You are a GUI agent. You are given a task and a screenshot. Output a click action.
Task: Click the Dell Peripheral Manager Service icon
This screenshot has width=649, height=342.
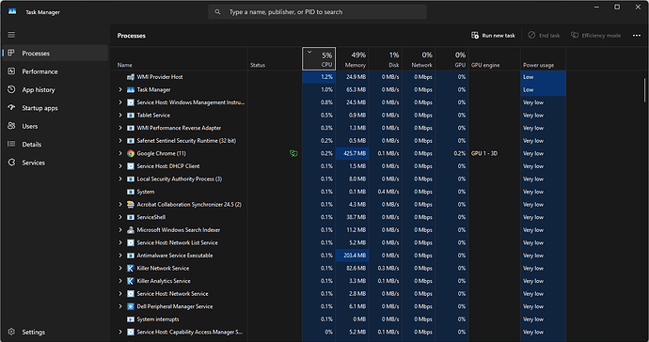[131, 306]
